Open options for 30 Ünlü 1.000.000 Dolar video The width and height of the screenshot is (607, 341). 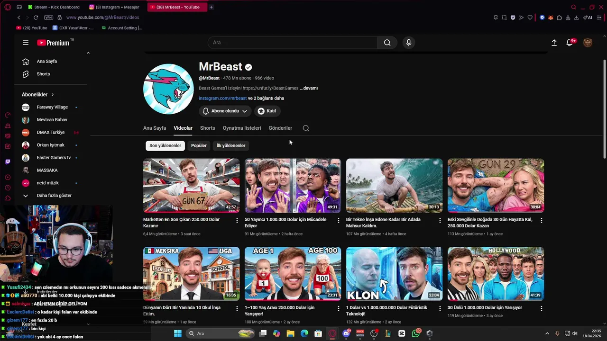coord(542,308)
